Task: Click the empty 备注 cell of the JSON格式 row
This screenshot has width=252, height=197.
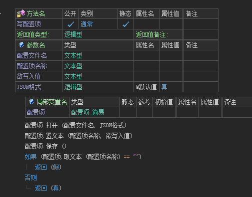Action: (201, 87)
